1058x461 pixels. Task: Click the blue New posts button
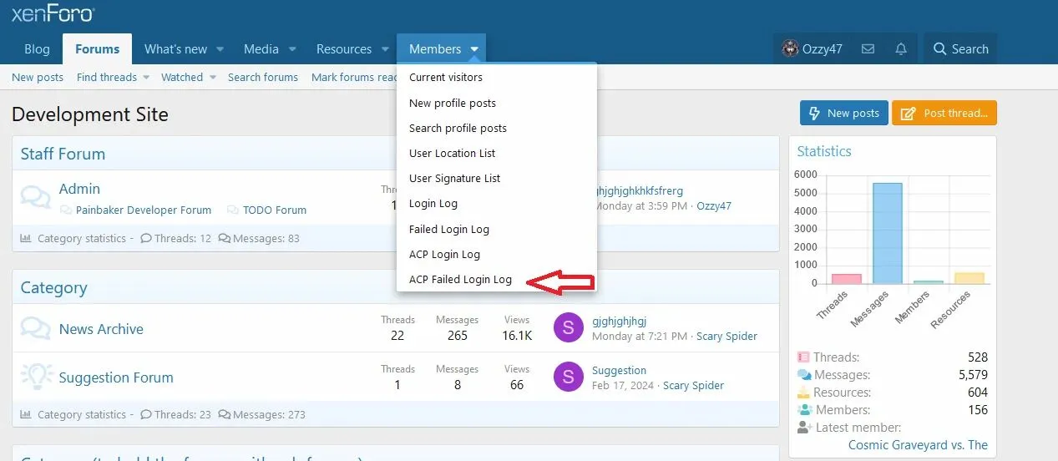click(x=843, y=114)
